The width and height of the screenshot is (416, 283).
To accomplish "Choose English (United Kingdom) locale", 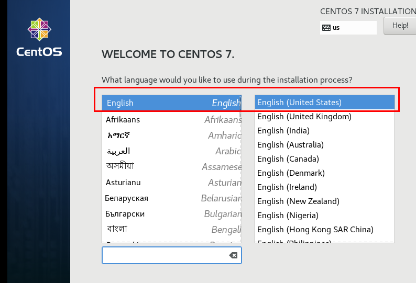I will (x=325, y=116).
